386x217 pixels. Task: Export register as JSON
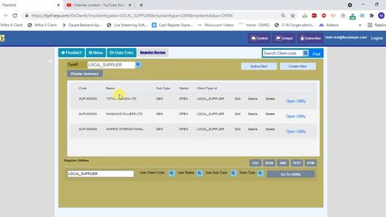coord(269,163)
